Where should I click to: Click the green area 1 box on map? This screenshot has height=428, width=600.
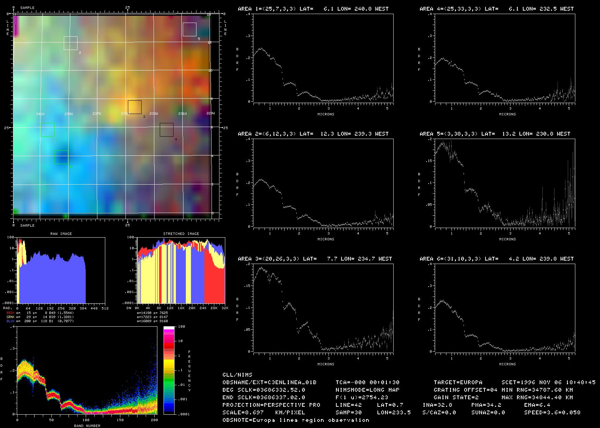(48, 130)
